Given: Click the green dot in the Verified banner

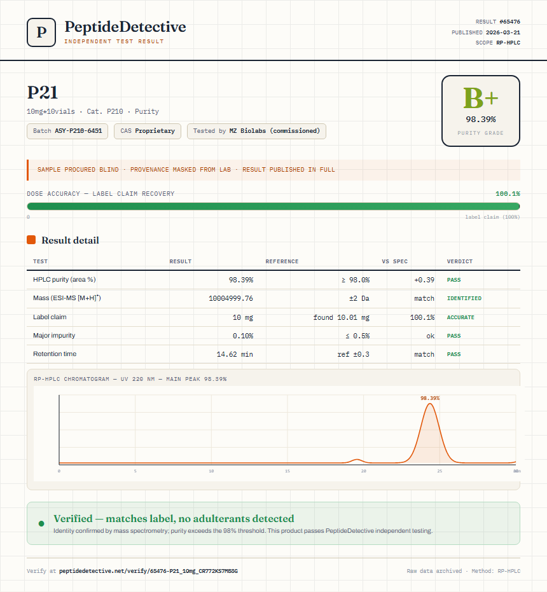Looking at the screenshot, I should (41, 523).
